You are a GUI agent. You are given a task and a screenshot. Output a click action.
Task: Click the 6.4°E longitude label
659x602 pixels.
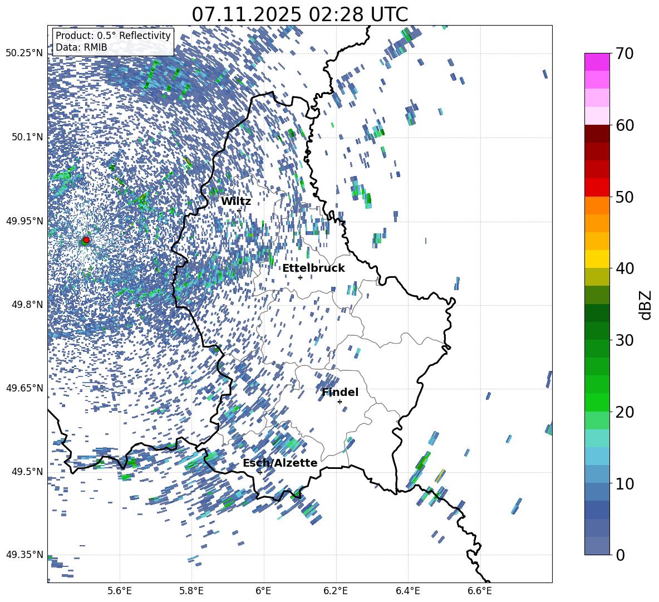(407, 591)
